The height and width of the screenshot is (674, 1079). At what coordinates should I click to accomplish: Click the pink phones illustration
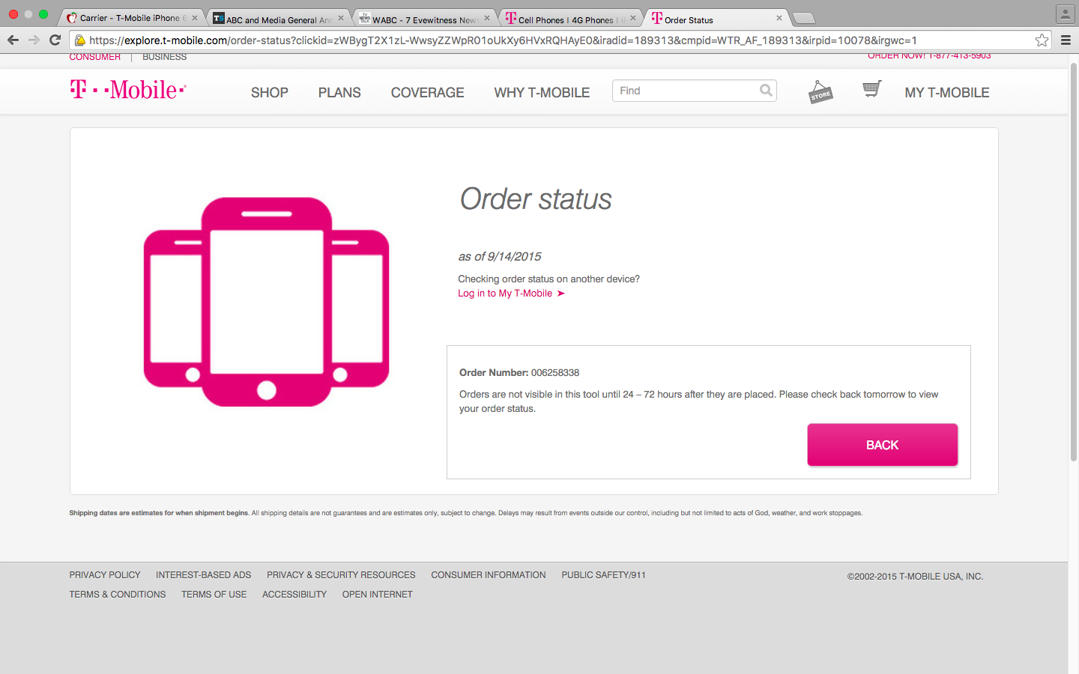(266, 302)
